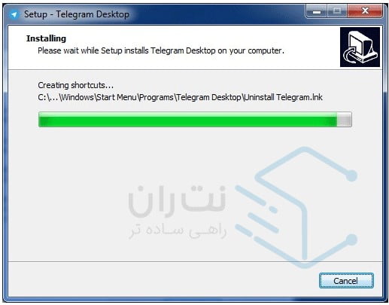Click the Installing heading
This screenshot has height=305, width=389.
point(46,38)
